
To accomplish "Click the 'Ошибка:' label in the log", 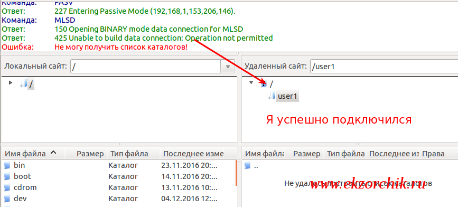I will tap(18, 47).
